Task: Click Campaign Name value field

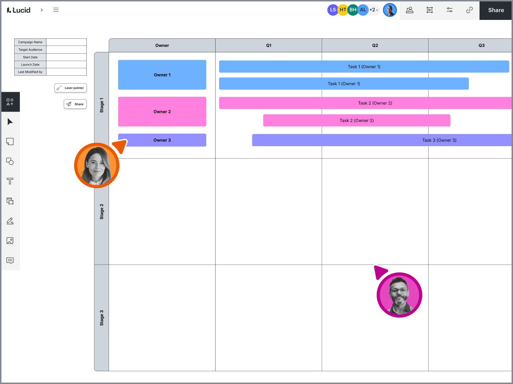Action: (x=66, y=42)
